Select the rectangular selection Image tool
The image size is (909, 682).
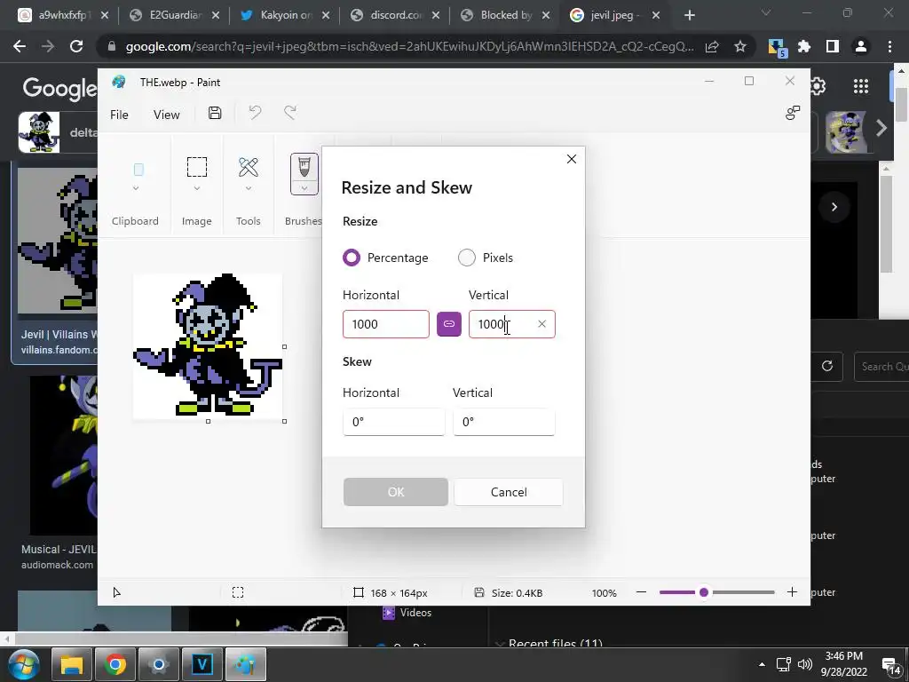(197, 167)
